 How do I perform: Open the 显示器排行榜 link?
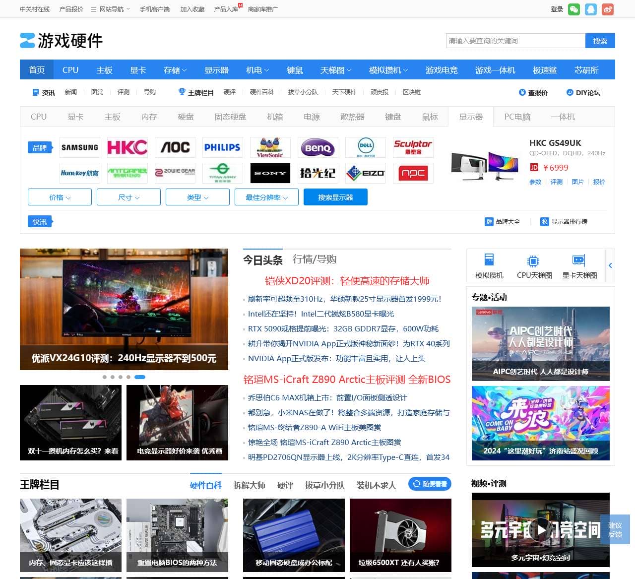point(564,222)
